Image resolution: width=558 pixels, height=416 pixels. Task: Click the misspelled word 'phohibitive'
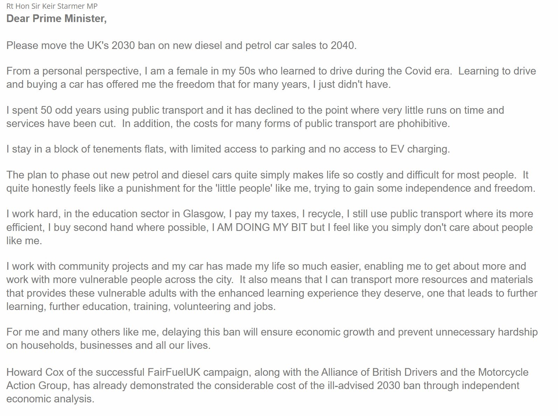pos(423,124)
